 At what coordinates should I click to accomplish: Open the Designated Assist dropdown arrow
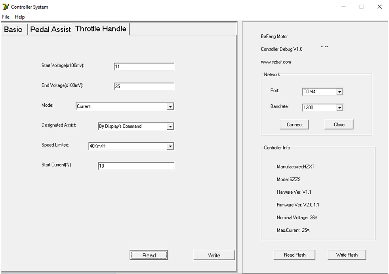click(x=170, y=126)
